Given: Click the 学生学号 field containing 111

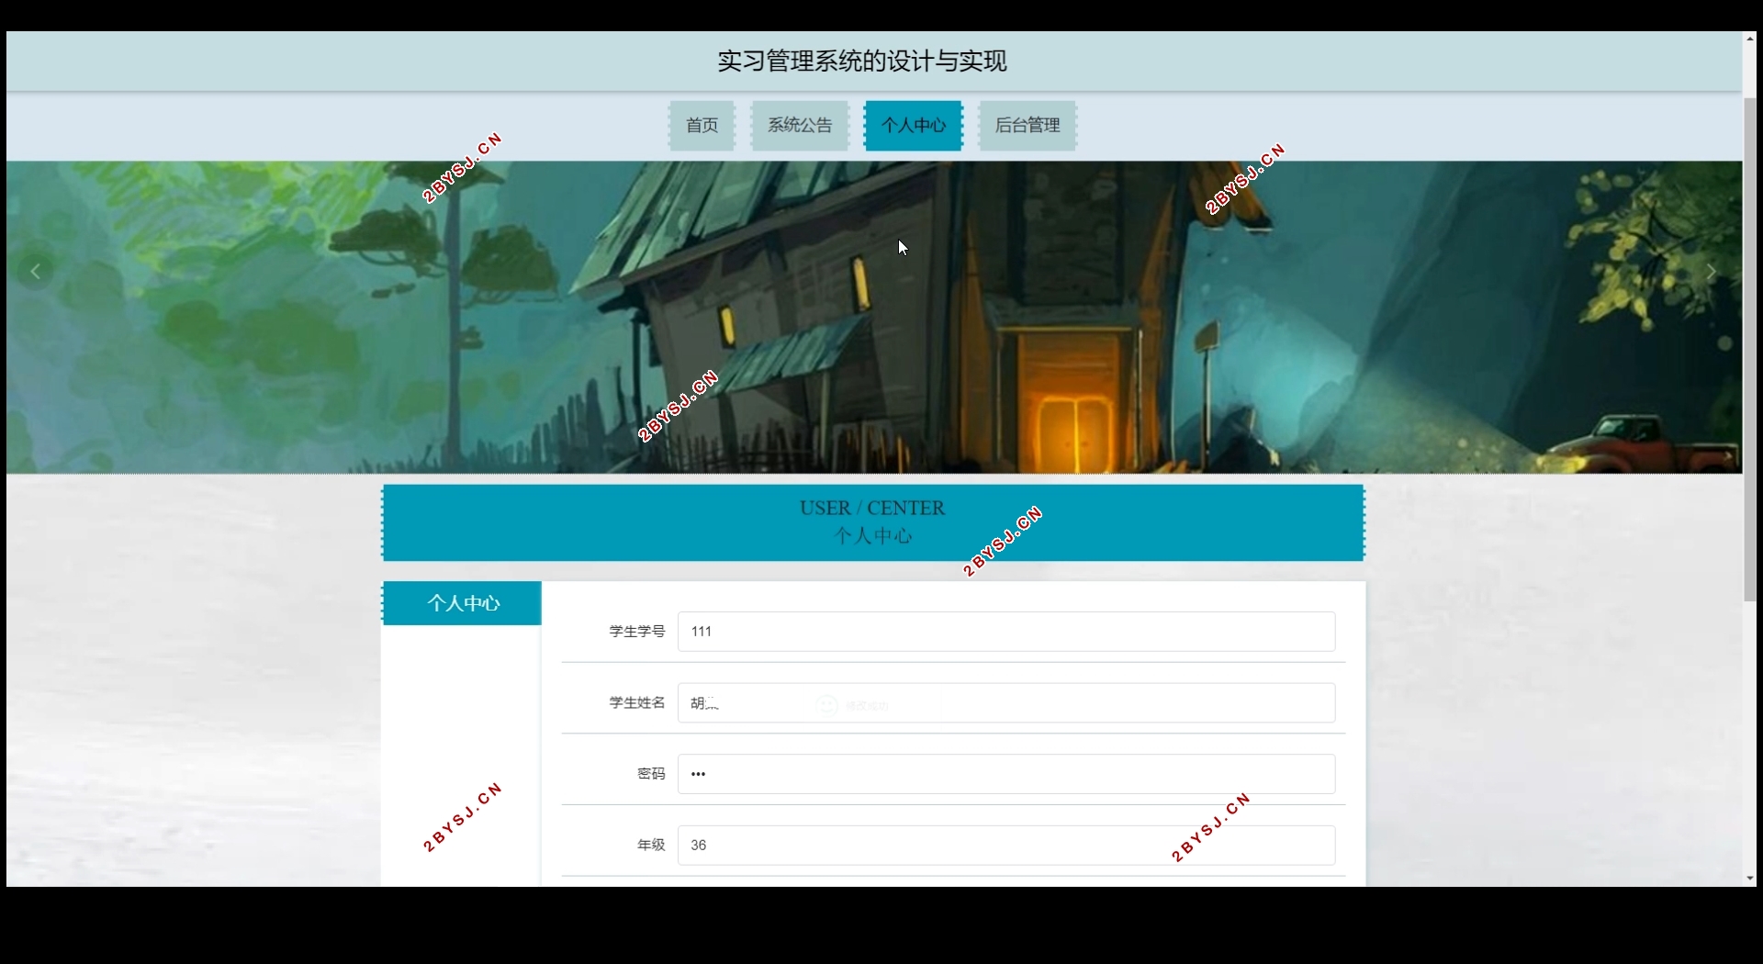Looking at the screenshot, I should pos(1006,632).
